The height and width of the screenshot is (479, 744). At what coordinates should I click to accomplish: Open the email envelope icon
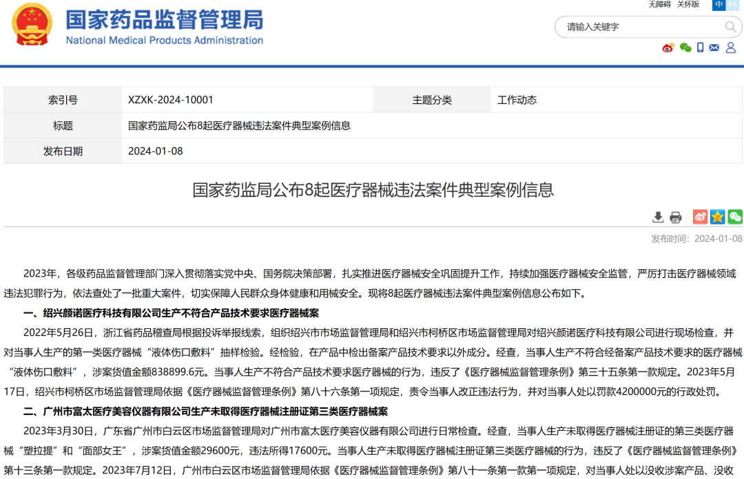tap(714, 47)
